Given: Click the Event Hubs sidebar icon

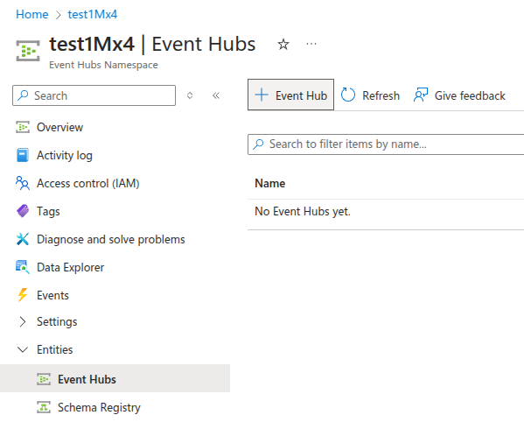Looking at the screenshot, I should pos(44,379).
